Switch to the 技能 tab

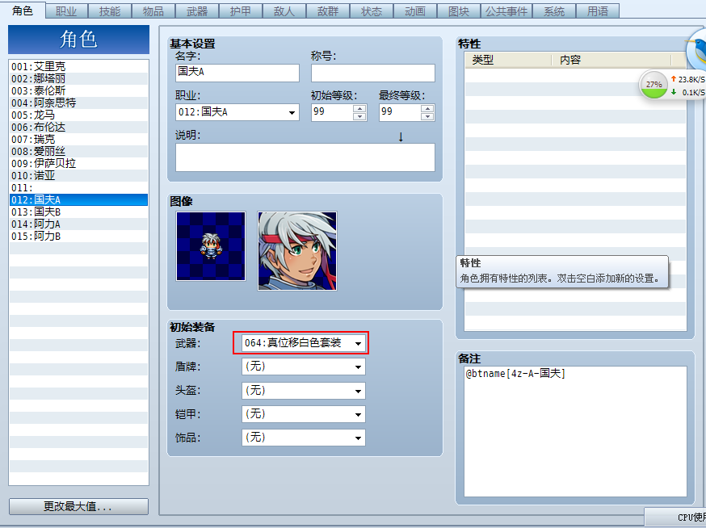(110, 11)
